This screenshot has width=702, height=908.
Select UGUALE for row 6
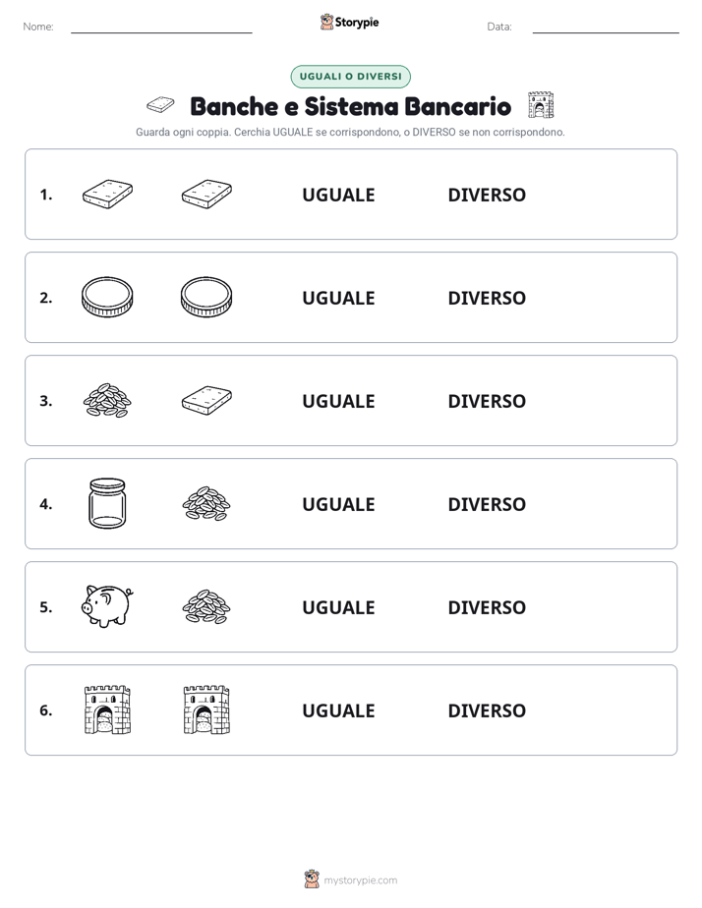tap(338, 710)
